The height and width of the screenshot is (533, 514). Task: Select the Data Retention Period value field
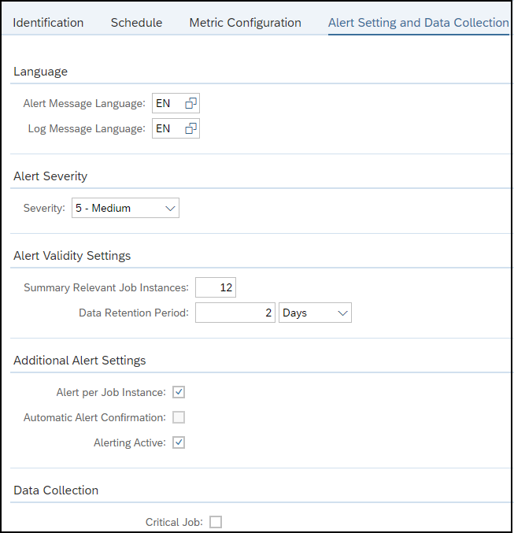pos(235,313)
